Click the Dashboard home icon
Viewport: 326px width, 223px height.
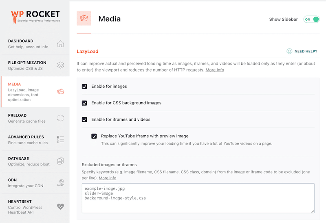(x=60, y=44)
